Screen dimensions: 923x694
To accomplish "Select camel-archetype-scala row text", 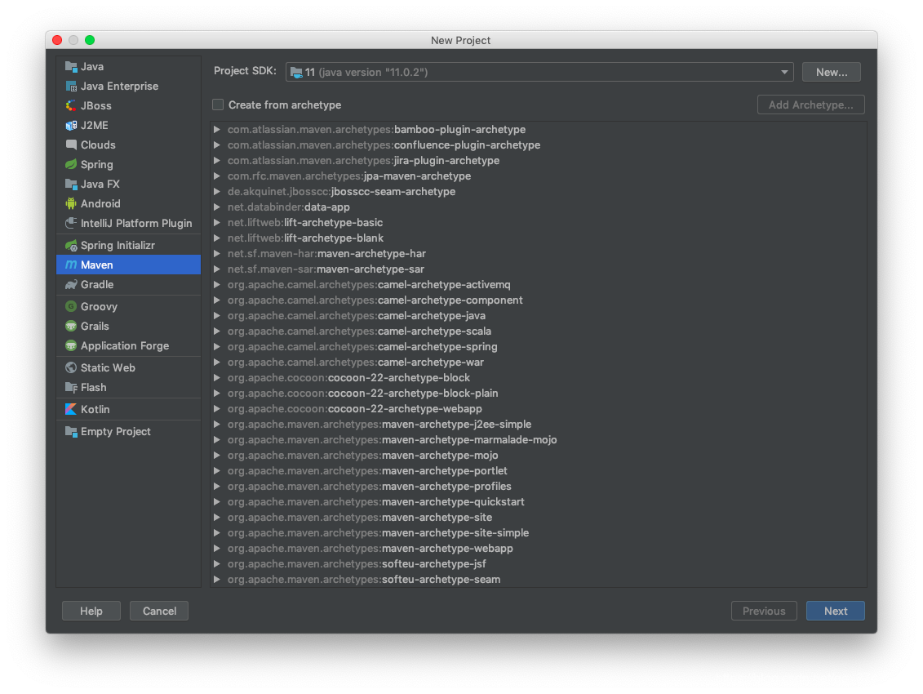I will click(359, 331).
